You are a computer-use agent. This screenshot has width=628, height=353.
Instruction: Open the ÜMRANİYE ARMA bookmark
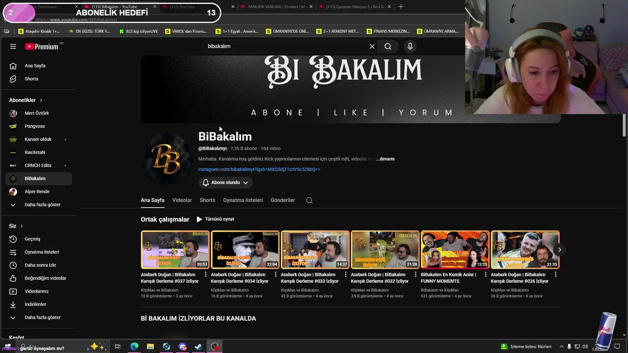click(x=438, y=31)
